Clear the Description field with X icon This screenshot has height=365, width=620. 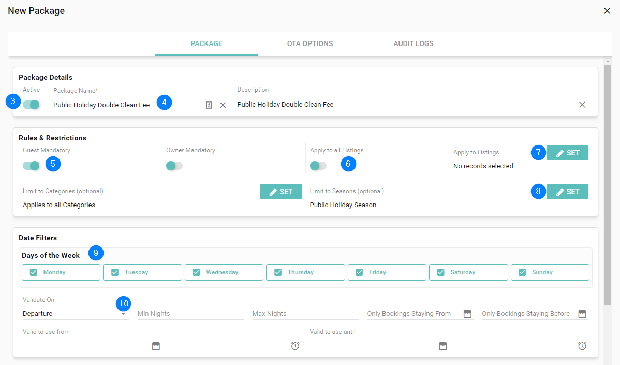pyautogui.click(x=582, y=105)
